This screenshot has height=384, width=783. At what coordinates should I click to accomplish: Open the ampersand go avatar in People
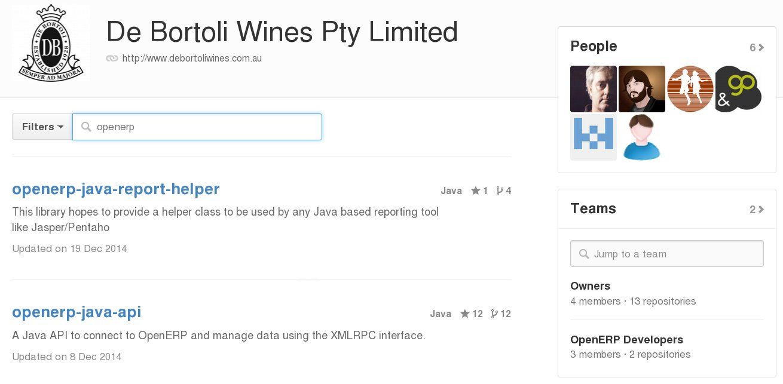739,89
